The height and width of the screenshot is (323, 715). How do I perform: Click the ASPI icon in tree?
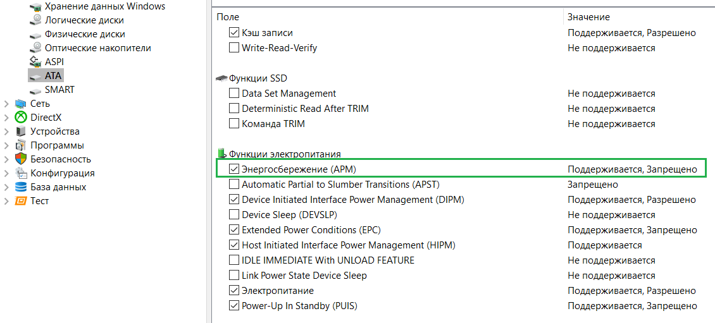click(x=35, y=62)
